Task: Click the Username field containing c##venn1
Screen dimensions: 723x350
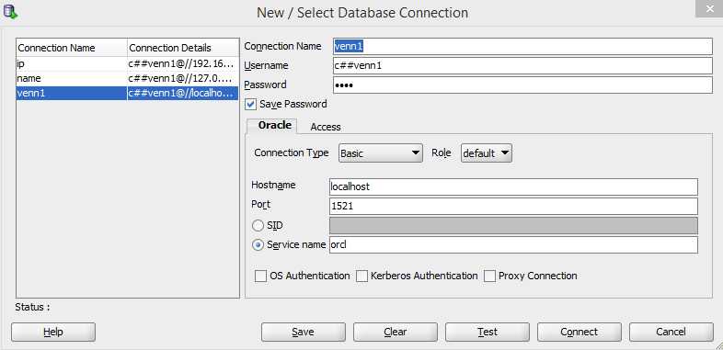Action: pos(522,66)
